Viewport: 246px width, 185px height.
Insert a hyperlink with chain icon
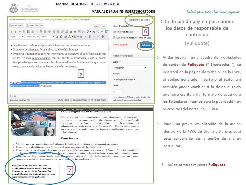tap(62, 32)
